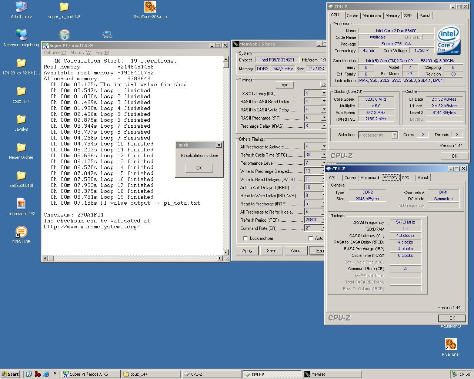
Task: Click the MemSet title bar icon
Action: [x=236, y=44]
